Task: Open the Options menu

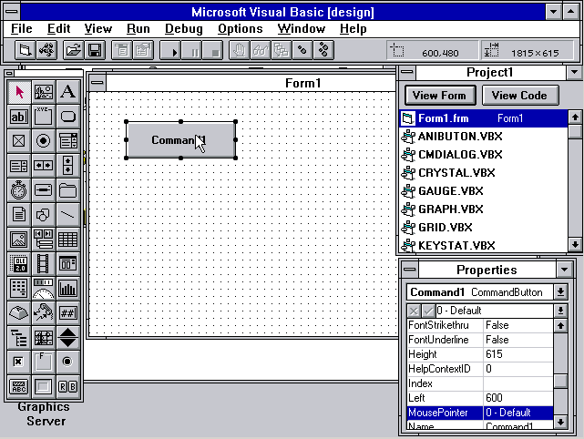Action: [241, 28]
